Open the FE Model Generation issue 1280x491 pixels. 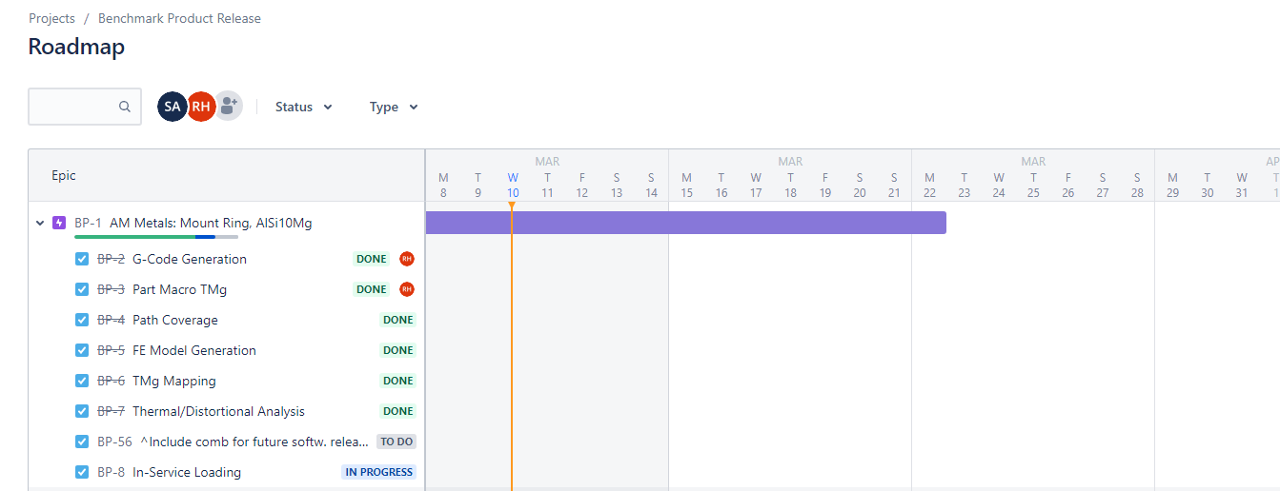(x=194, y=350)
